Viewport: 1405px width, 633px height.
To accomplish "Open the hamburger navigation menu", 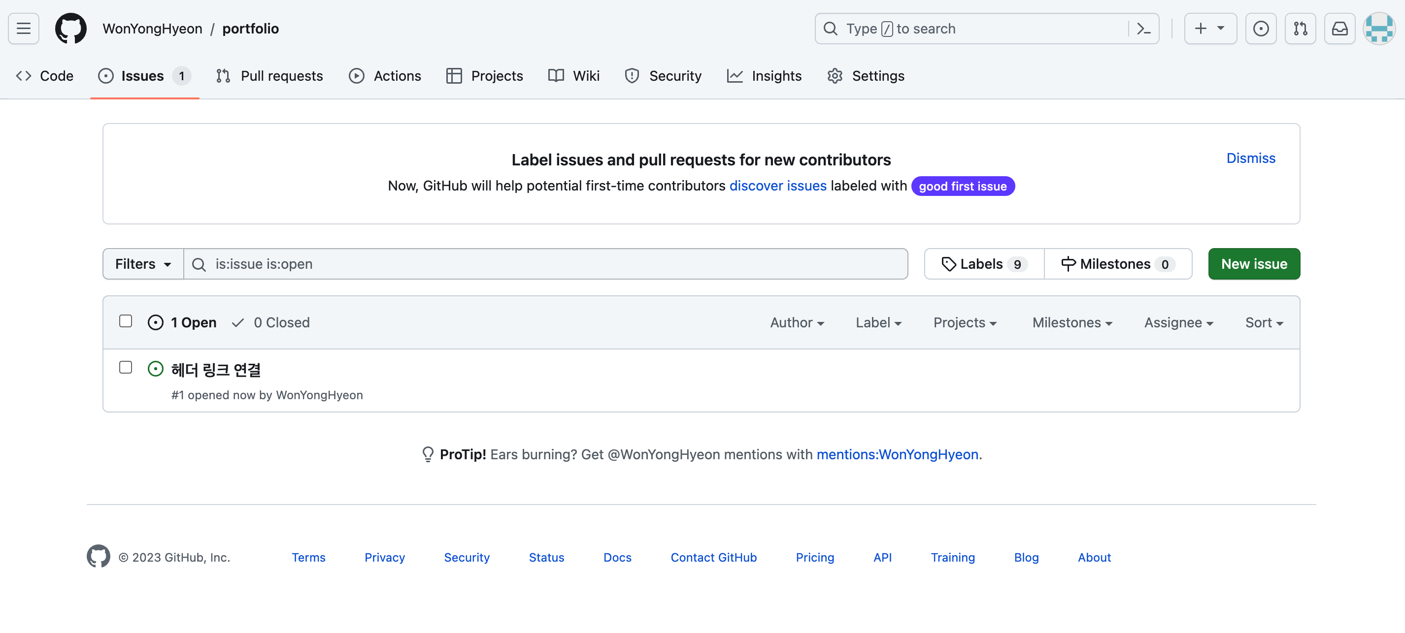I will (x=24, y=29).
